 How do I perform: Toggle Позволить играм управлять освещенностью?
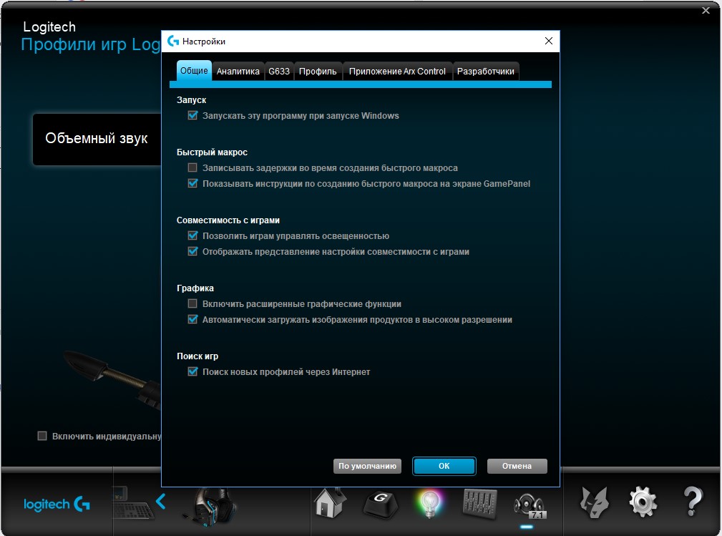[192, 235]
